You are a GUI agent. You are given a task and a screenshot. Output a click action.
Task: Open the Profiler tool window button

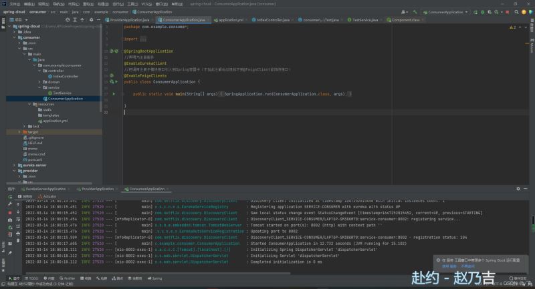coord(68,278)
